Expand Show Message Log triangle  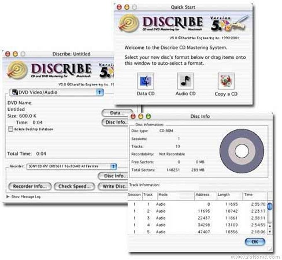point(8,197)
